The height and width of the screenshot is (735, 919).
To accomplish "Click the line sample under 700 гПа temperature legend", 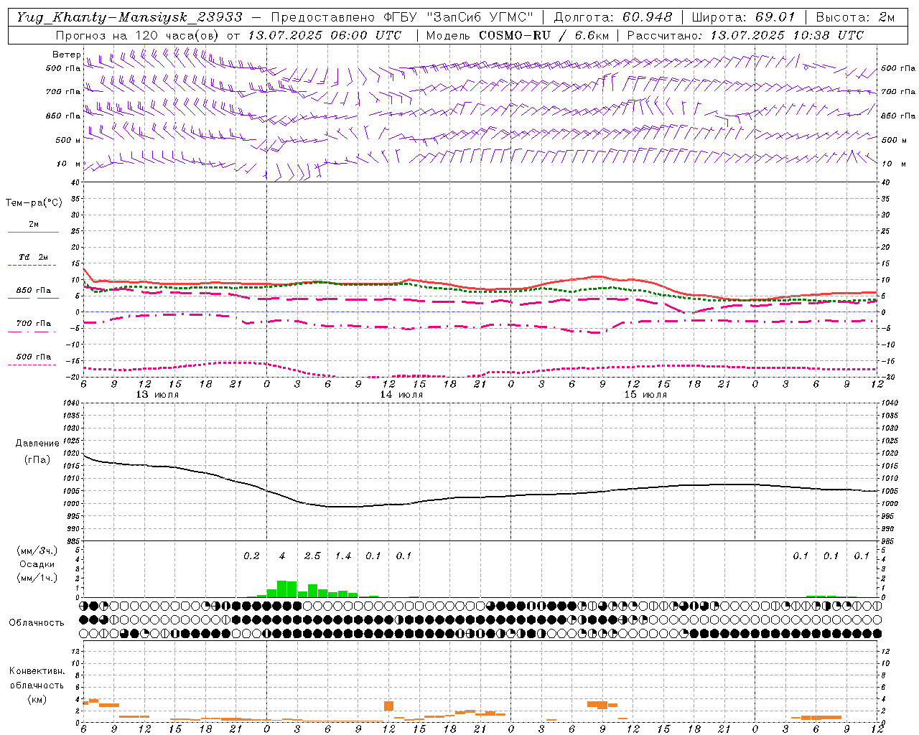I will tap(32, 332).
